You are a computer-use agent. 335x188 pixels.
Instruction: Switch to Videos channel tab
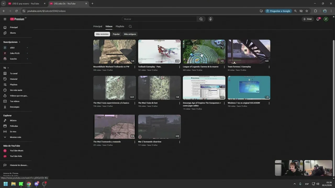coord(109,26)
